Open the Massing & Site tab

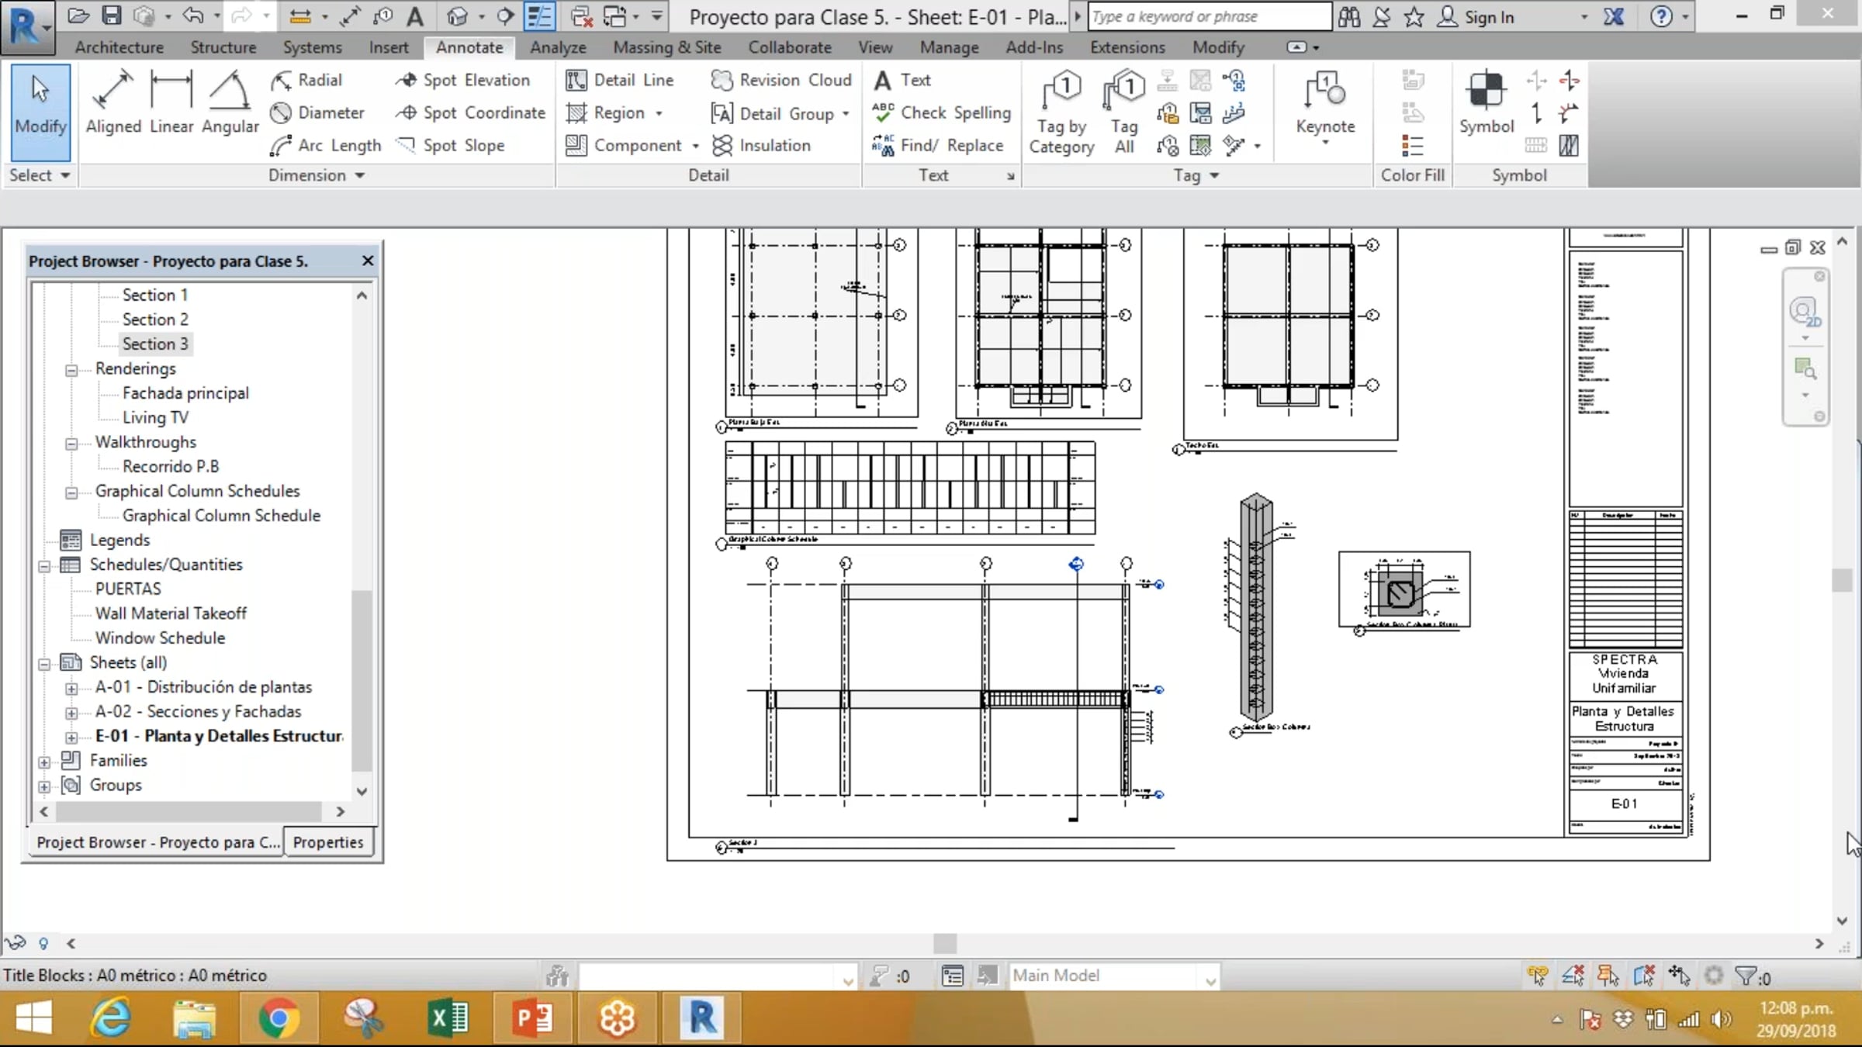tap(666, 47)
